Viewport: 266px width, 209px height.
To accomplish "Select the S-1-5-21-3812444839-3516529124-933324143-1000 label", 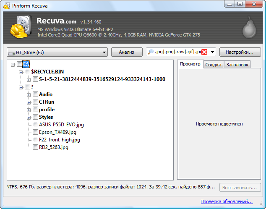I will point(102,79).
